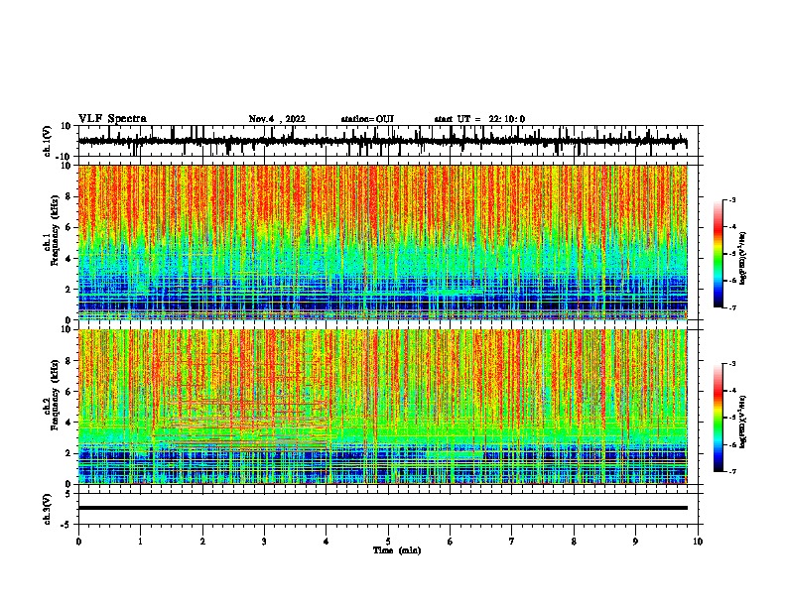Click the color scale bar beside ch.2 spectrogram

pyautogui.click(x=719, y=418)
